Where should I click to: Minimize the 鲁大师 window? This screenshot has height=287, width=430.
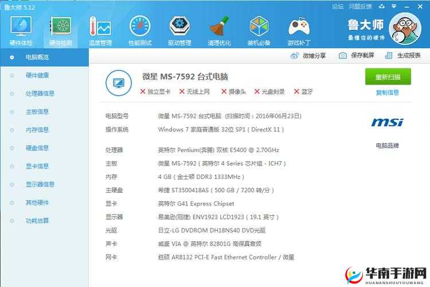(406, 6)
